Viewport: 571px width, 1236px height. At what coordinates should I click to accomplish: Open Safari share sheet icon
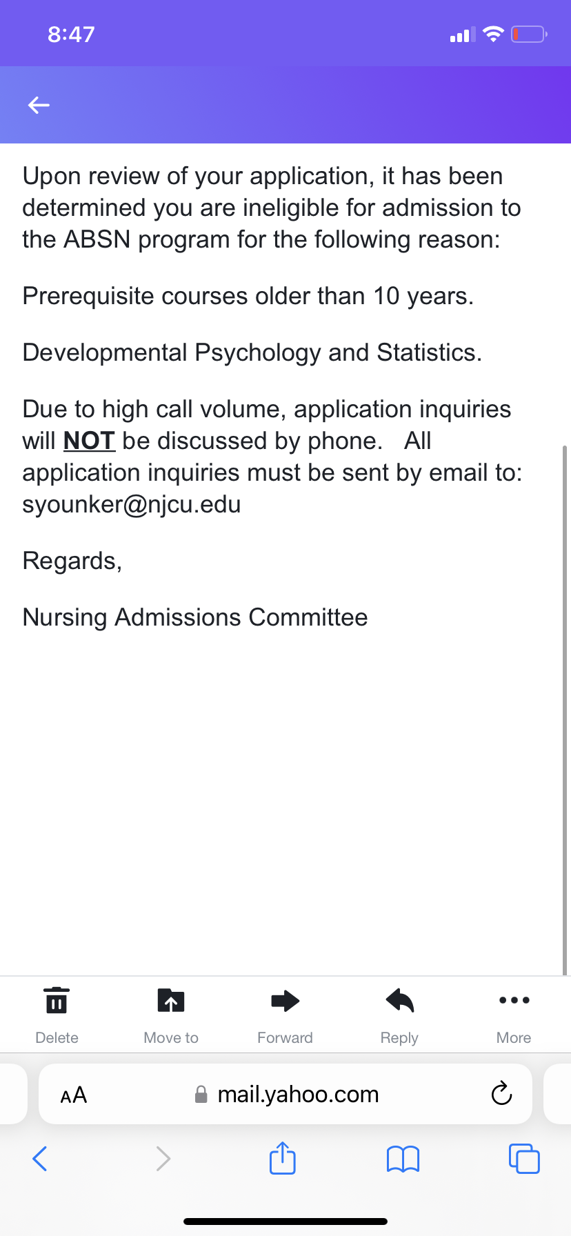(x=283, y=1157)
